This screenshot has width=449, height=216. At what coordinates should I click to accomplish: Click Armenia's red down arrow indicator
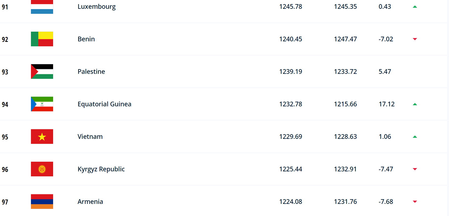click(415, 202)
